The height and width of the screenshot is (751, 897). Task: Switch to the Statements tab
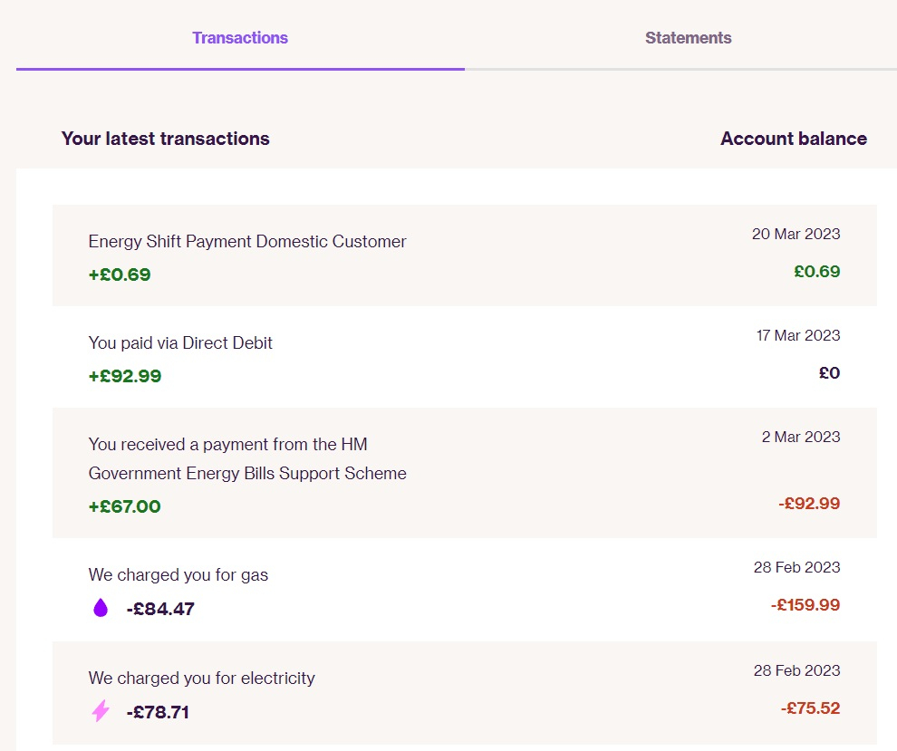coord(689,38)
